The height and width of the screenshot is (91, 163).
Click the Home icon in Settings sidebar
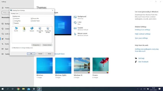[x=3, y=8]
